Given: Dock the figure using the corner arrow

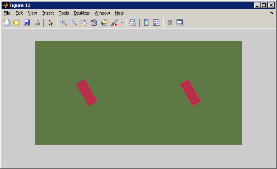Looking at the screenshot, I should point(271,13).
